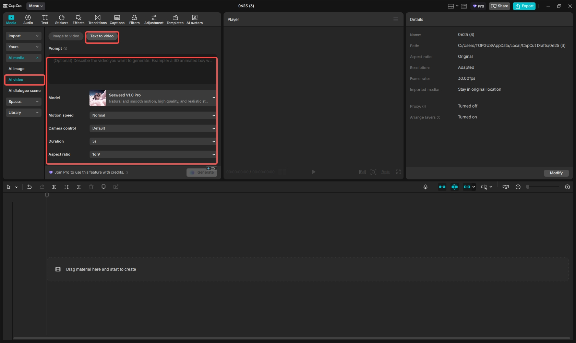Switch to the Text to video tab
576x343 pixels.
click(x=102, y=36)
